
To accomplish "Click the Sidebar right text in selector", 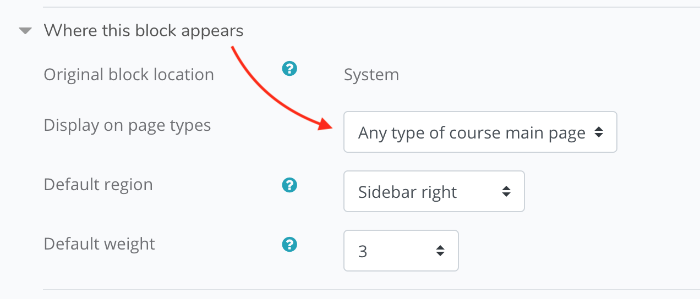I will tap(407, 192).
